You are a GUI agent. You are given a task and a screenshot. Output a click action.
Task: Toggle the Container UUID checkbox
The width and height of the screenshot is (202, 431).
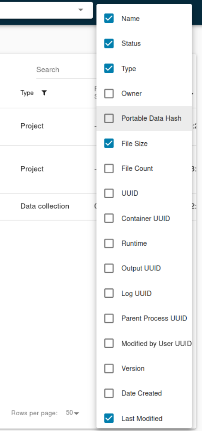109,218
